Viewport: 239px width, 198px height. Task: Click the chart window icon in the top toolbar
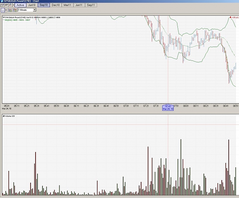(x=2, y=5)
